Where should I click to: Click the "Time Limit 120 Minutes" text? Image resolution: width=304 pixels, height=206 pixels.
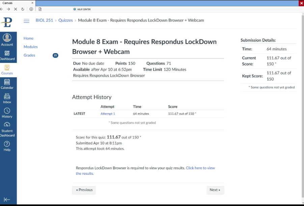[165, 69]
